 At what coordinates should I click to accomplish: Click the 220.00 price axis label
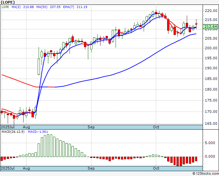tap(211, 11)
